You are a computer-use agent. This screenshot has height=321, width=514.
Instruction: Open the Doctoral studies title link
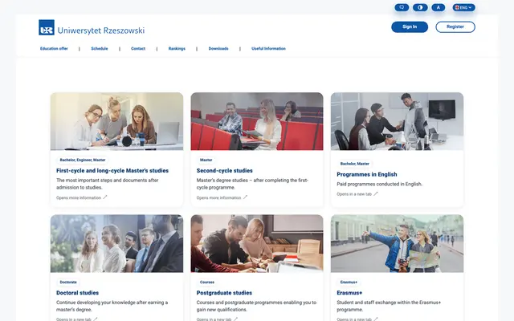(77, 293)
